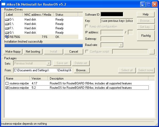Click the F:\ hard disk drive icon

[7, 28]
